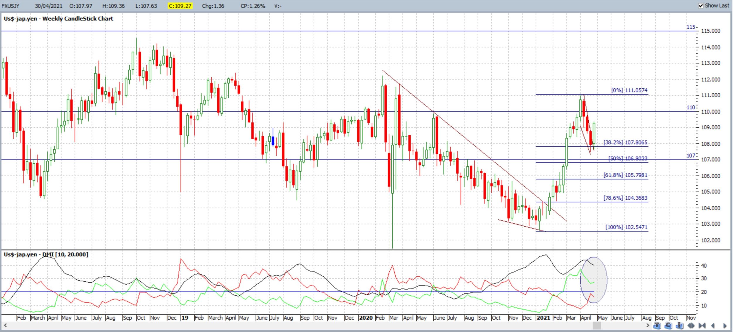Click the blue 'T' folder icon
This screenshot has width=733, height=332.
click(657, 326)
